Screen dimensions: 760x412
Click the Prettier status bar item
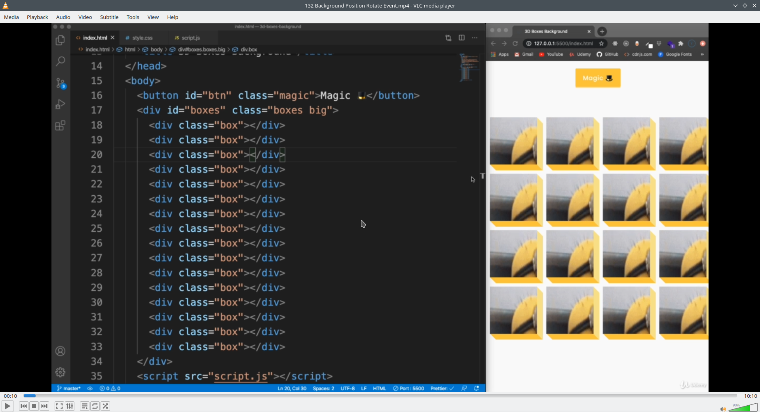click(442, 388)
